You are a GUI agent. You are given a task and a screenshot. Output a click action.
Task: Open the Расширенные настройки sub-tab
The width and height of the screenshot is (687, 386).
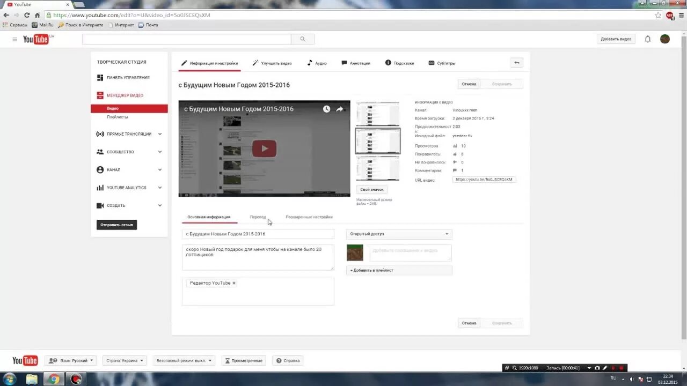pyautogui.click(x=309, y=217)
